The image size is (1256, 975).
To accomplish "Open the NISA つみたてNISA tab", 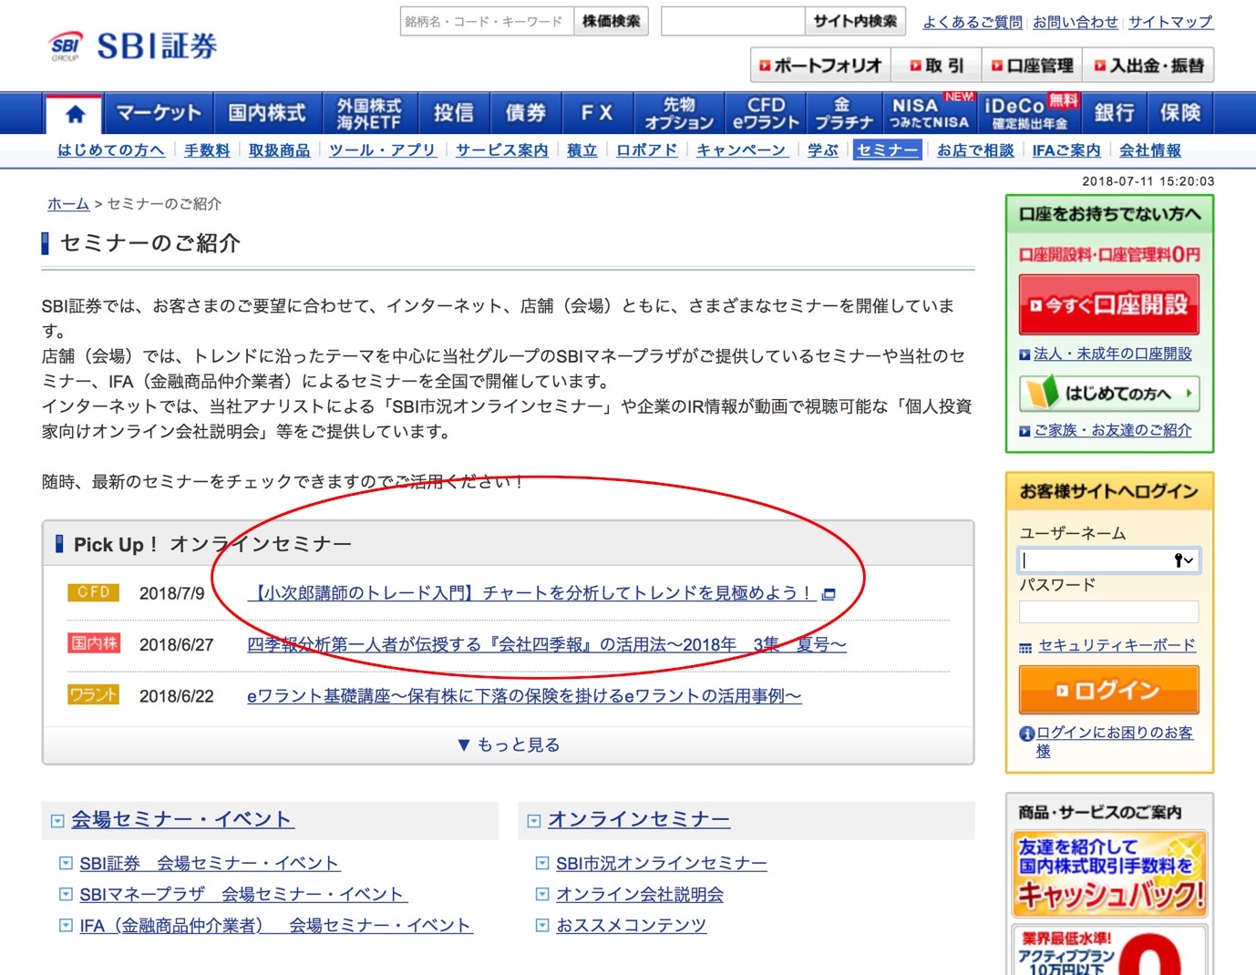I will pyautogui.click(x=929, y=113).
